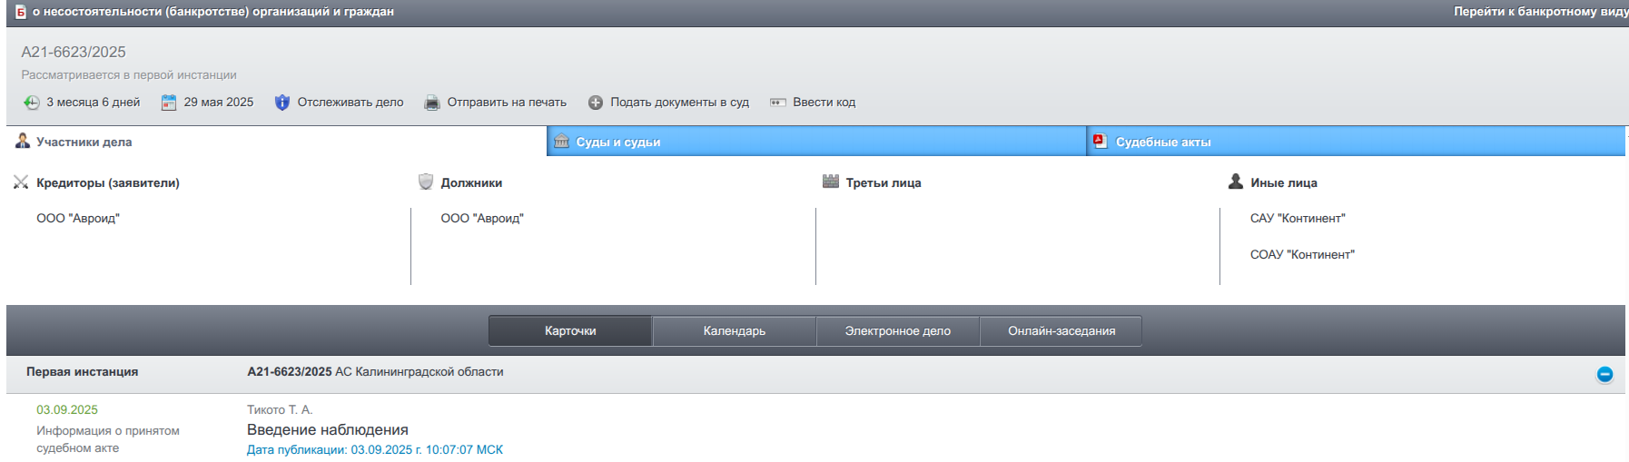Open the Онлайн-заседания section

point(1061,331)
